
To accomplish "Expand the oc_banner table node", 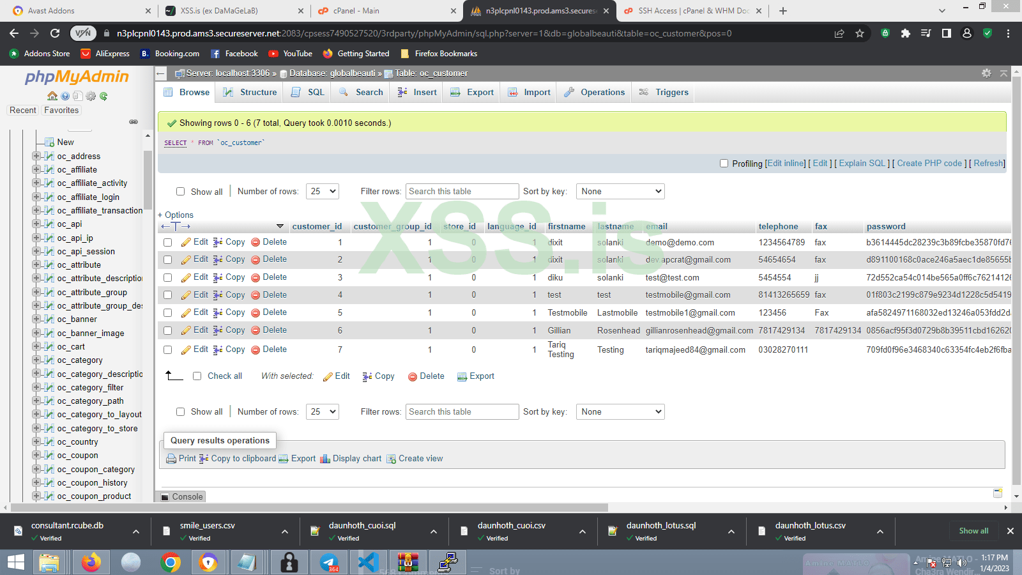I will [x=36, y=319].
